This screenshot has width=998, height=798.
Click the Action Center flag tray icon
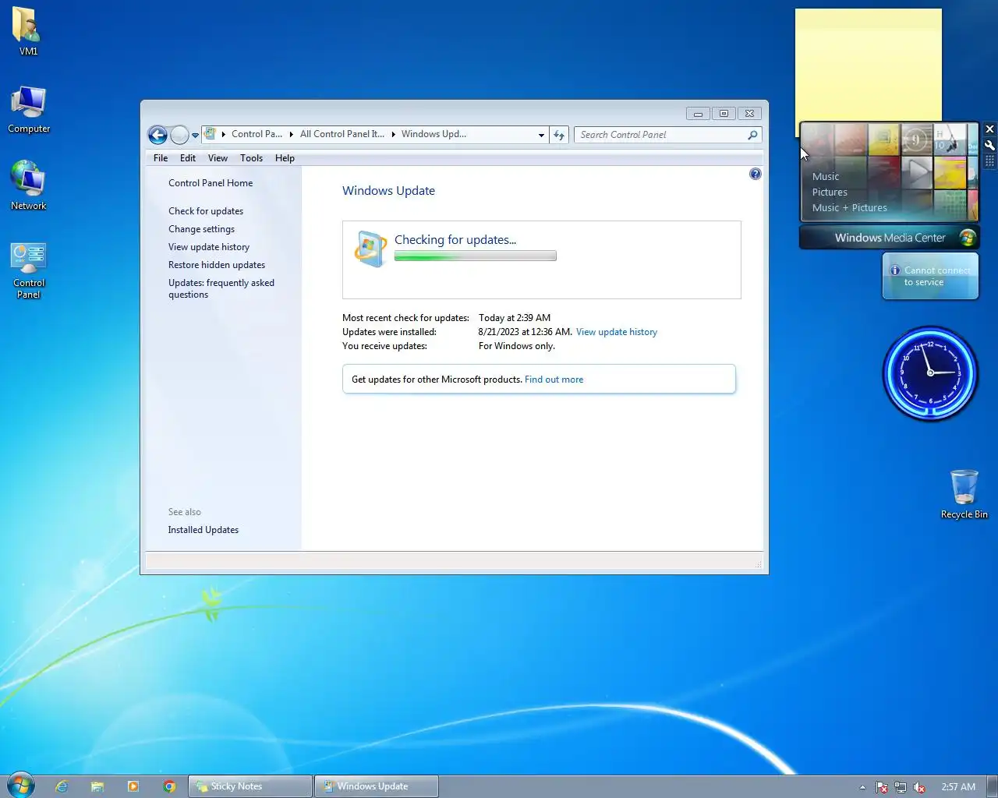(881, 787)
